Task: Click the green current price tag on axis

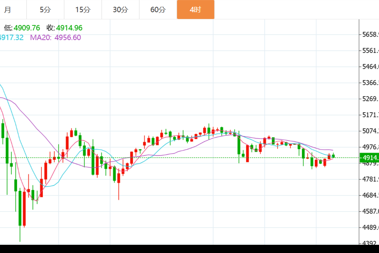Action: [x=370, y=158]
